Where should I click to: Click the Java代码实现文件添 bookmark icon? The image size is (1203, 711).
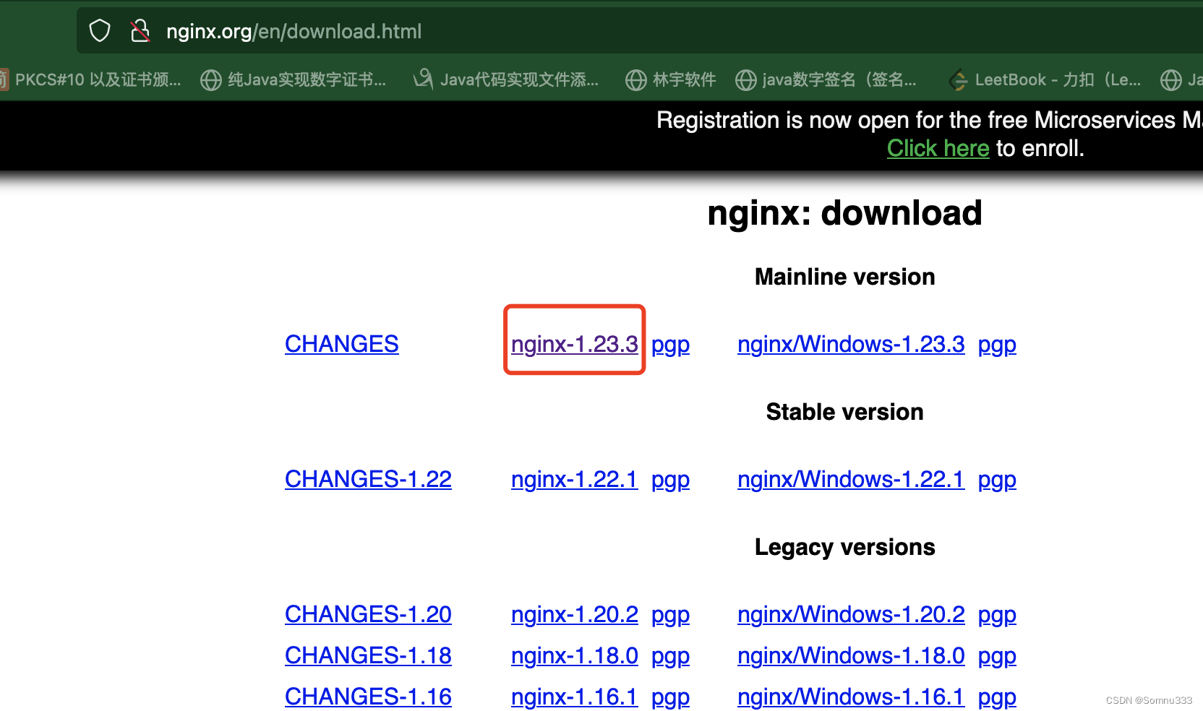point(423,79)
